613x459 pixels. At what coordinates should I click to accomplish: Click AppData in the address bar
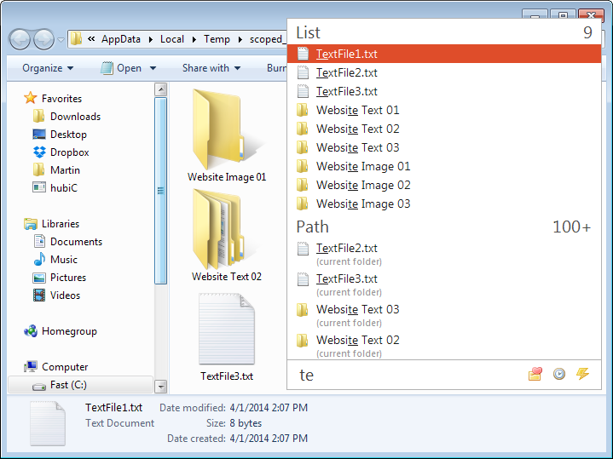(121, 39)
